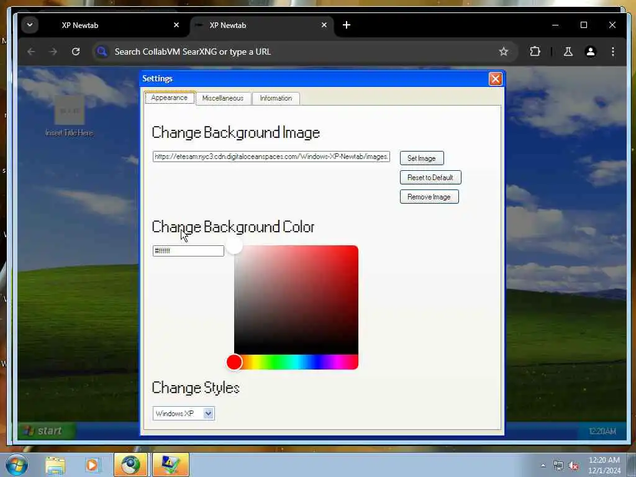Click the XP taskbar clock in page

pyautogui.click(x=602, y=431)
